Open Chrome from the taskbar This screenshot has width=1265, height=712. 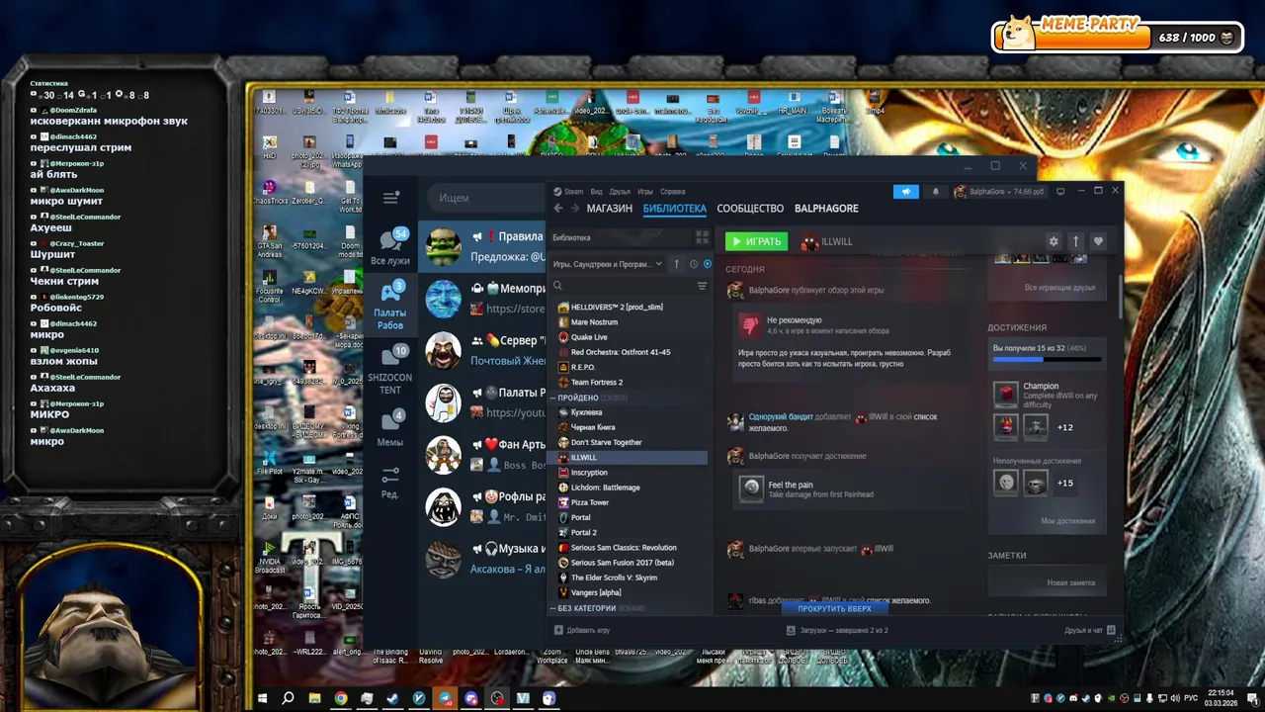(x=340, y=698)
